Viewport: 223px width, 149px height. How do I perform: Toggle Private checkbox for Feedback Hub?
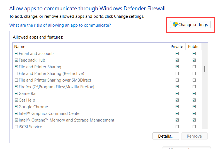(x=177, y=60)
